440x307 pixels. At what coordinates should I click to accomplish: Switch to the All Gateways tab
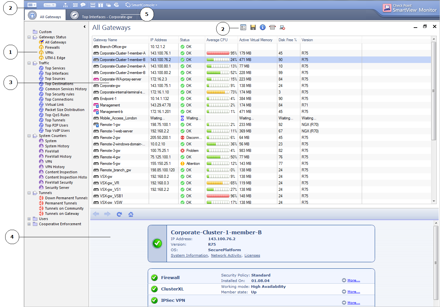[45, 15]
